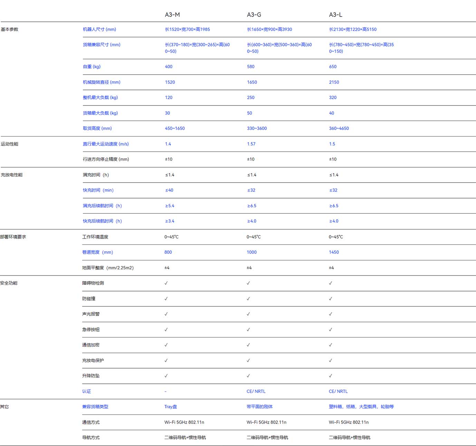Click the A3-M checkmark for 急停按钮
The image size is (476, 446).
click(166, 329)
